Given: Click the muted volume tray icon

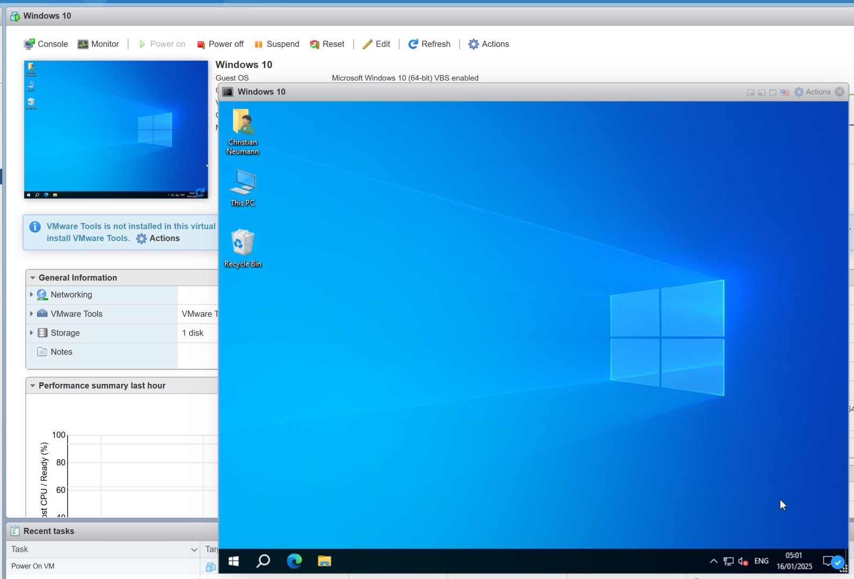Looking at the screenshot, I should 743,561.
